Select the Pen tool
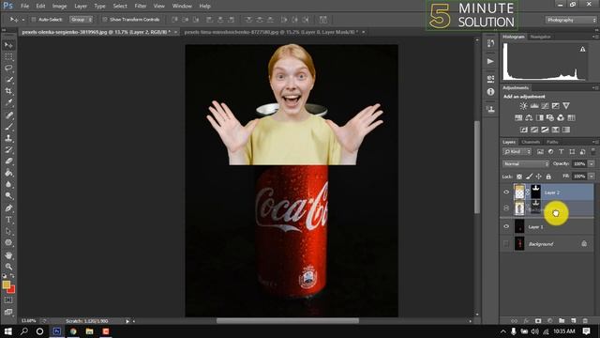The width and height of the screenshot is (600, 338). pos(8,208)
